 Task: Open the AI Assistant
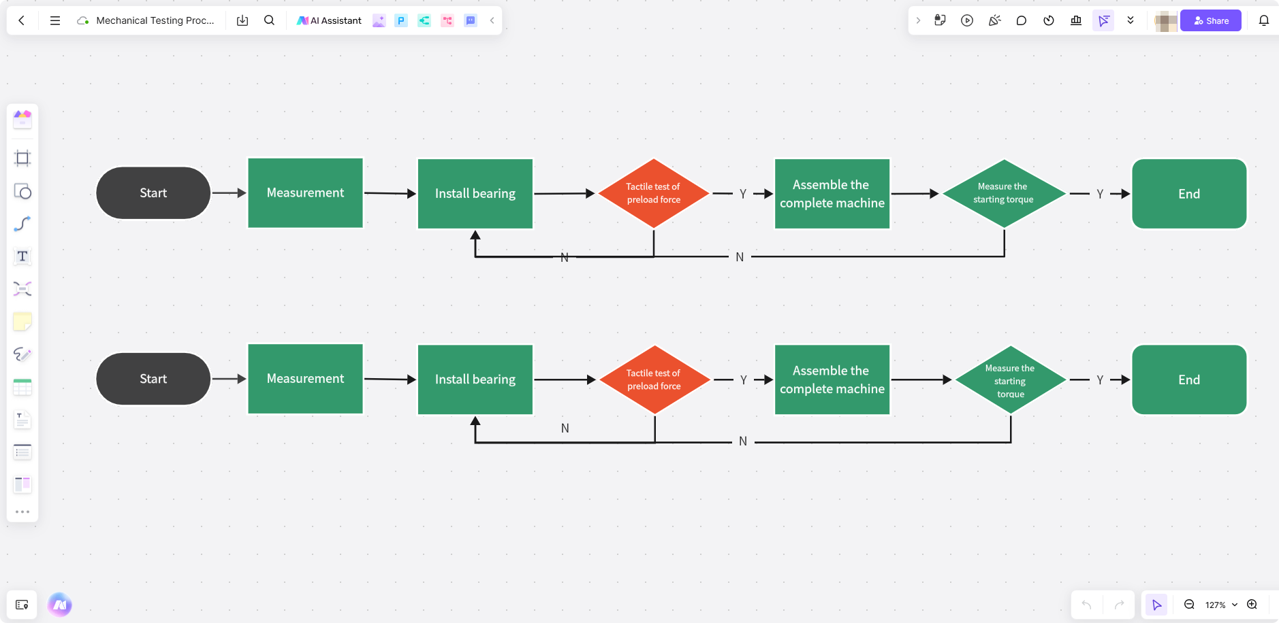tap(329, 20)
